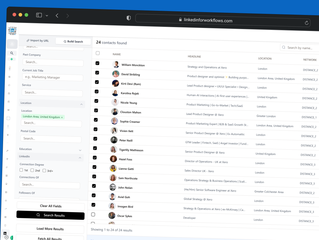The image size is (319, 240).
Task: Click the Clear All Fields button
Action: pyautogui.click(x=51, y=206)
